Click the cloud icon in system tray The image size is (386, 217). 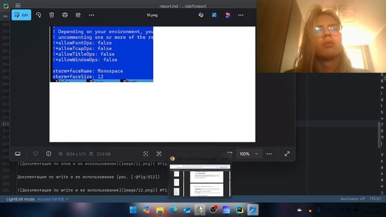coord(299,210)
